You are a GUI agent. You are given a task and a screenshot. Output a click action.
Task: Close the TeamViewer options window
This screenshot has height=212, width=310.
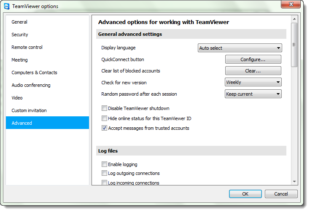click(x=291, y=4)
